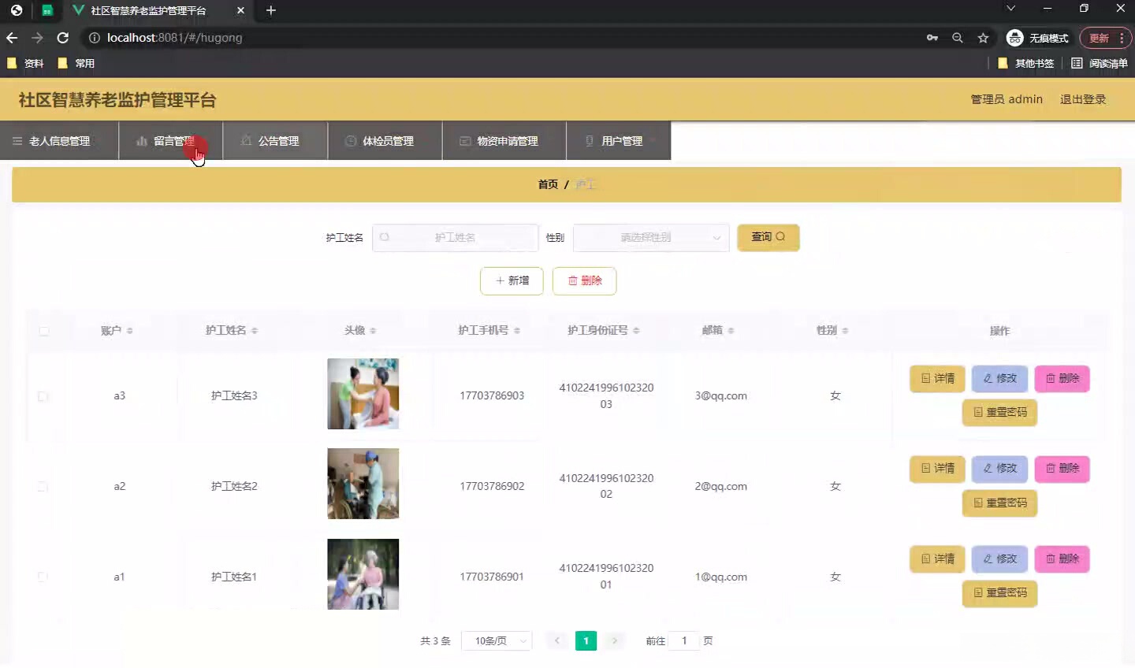This screenshot has width=1135, height=668.
Task: Sort table by 账户 column arrows
Action: (x=130, y=331)
